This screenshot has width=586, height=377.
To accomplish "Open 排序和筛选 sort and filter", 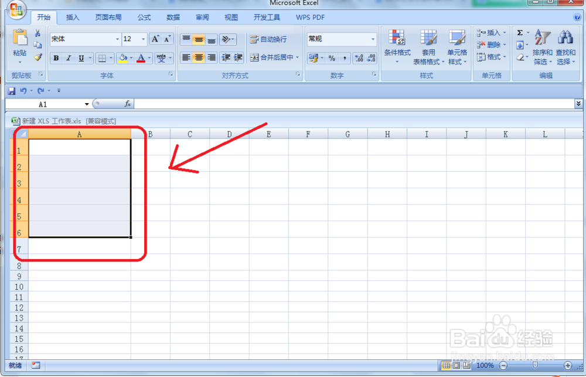I will (542, 47).
